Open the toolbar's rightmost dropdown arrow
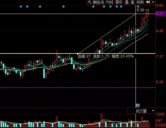 [153, 2]
